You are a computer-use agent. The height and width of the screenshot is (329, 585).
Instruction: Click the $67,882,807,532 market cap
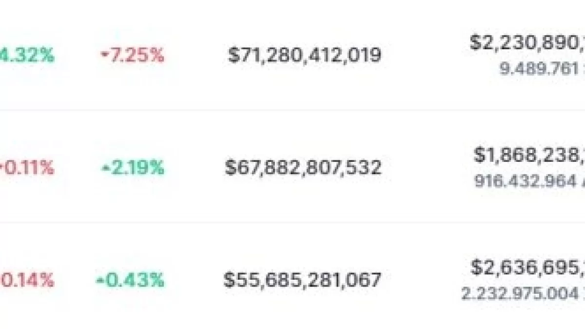tap(303, 168)
